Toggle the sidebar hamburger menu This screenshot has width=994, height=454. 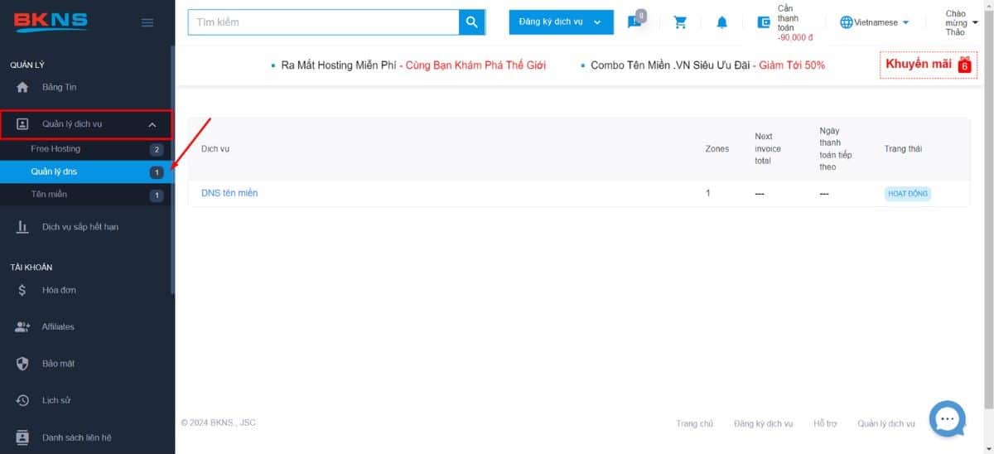click(x=147, y=22)
